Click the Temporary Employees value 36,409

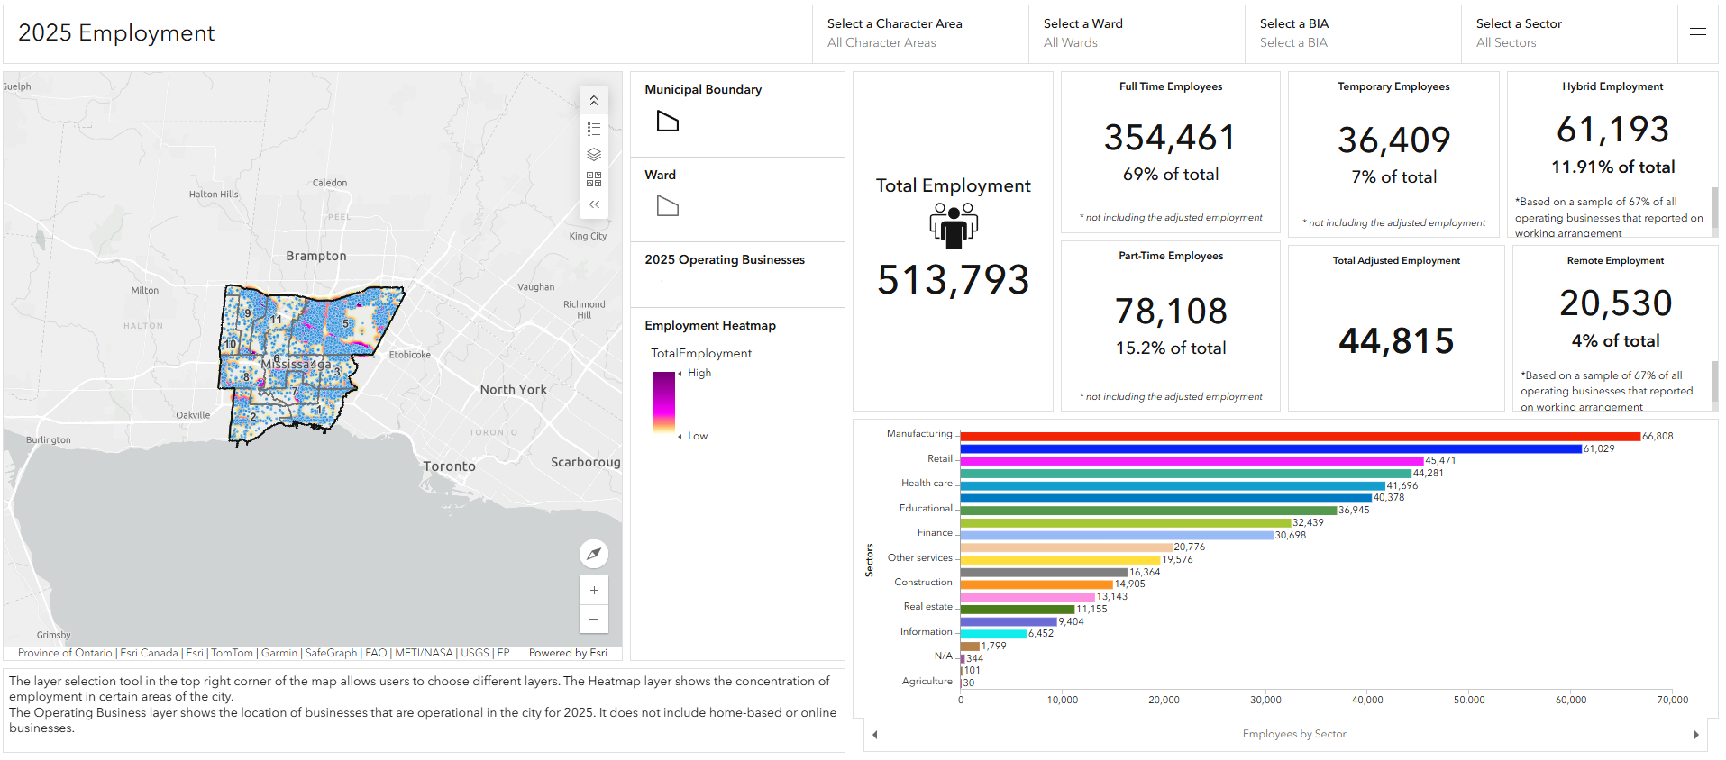tap(1393, 140)
